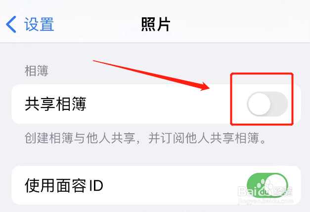Disable the 使用面容 ID toggle
Image resolution: width=310 pixels, height=212 pixels.
click(267, 185)
